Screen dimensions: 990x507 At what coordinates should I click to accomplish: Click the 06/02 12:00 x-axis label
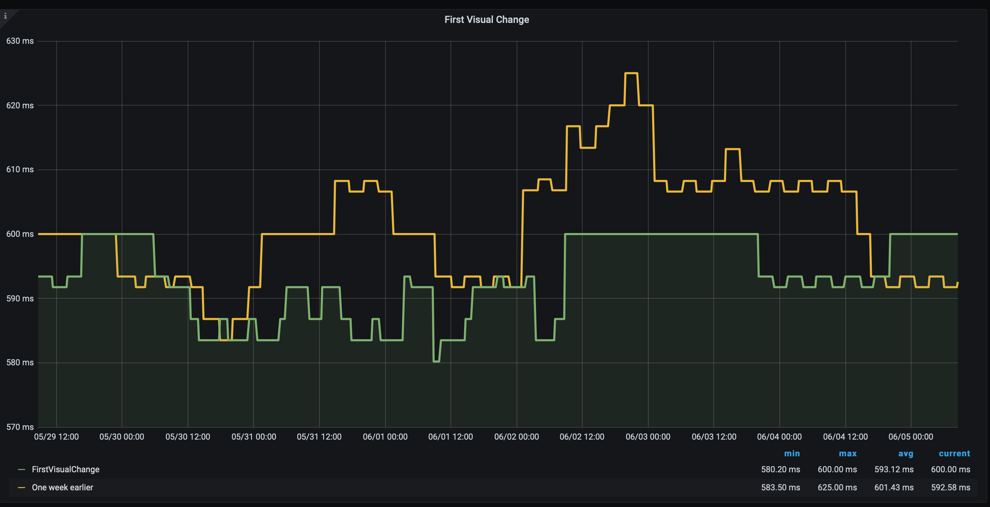582,437
